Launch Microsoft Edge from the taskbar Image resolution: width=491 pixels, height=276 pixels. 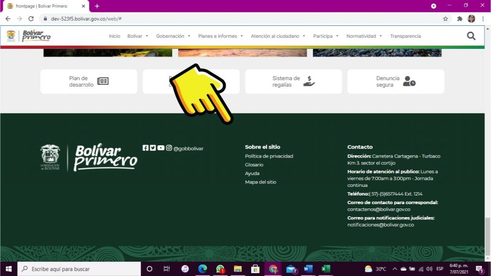pyautogui.click(x=203, y=269)
